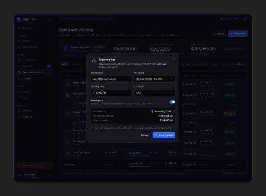Image resolution: width=266 pixels, height=196 pixels.
Task: Click the wallet icon in the dialog header
Action: coord(94,61)
